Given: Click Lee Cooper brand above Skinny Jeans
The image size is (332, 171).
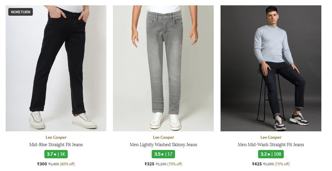Looking at the screenshot, I should (163, 137).
